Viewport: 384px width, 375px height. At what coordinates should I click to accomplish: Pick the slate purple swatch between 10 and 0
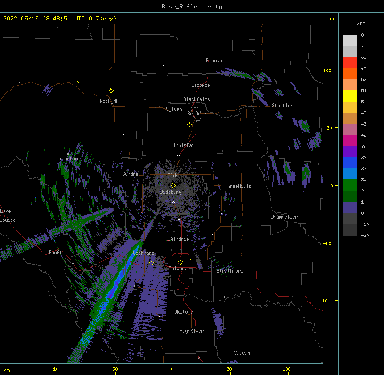(x=350, y=208)
